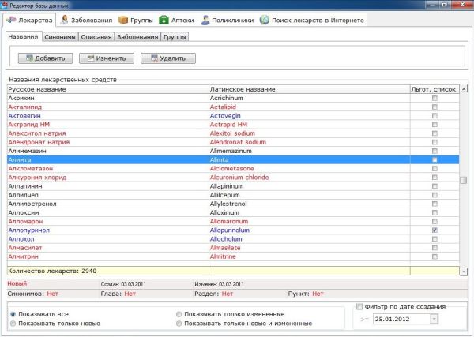Toggle the Льгот. список checkbox for Алмитрин
Viewport: 474px width, 337px height.
[434, 256]
